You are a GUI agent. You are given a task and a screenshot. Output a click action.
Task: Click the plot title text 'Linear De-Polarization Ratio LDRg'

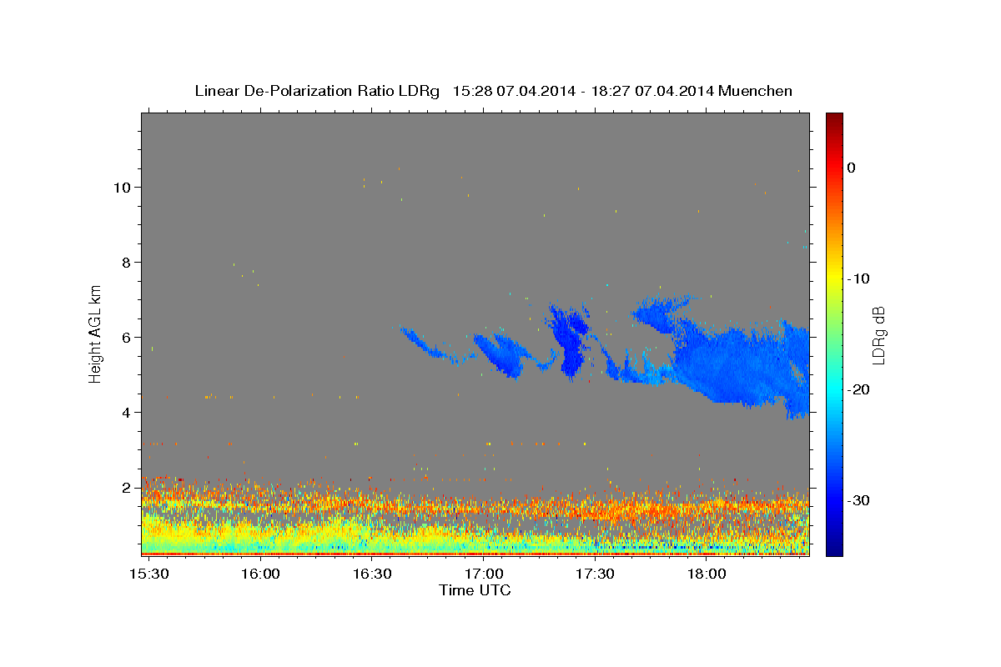tap(317, 91)
